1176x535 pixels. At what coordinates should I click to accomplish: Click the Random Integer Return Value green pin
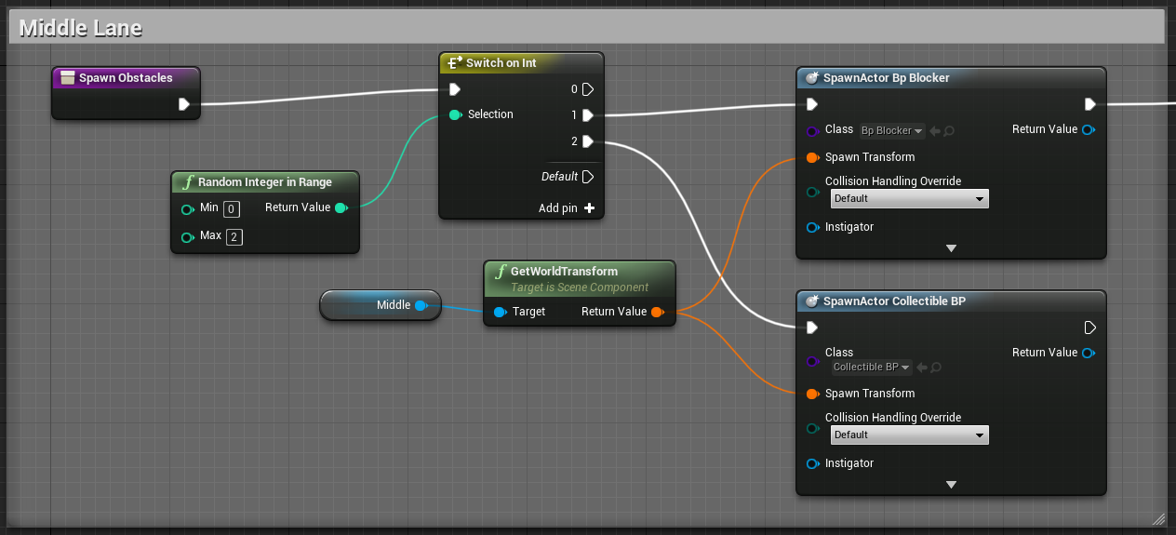(x=341, y=207)
